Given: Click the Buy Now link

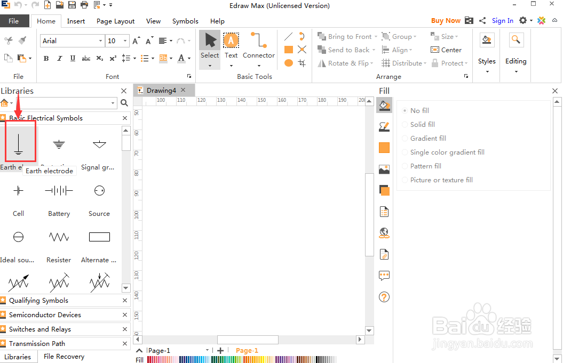Looking at the screenshot, I should (x=446, y=21).
